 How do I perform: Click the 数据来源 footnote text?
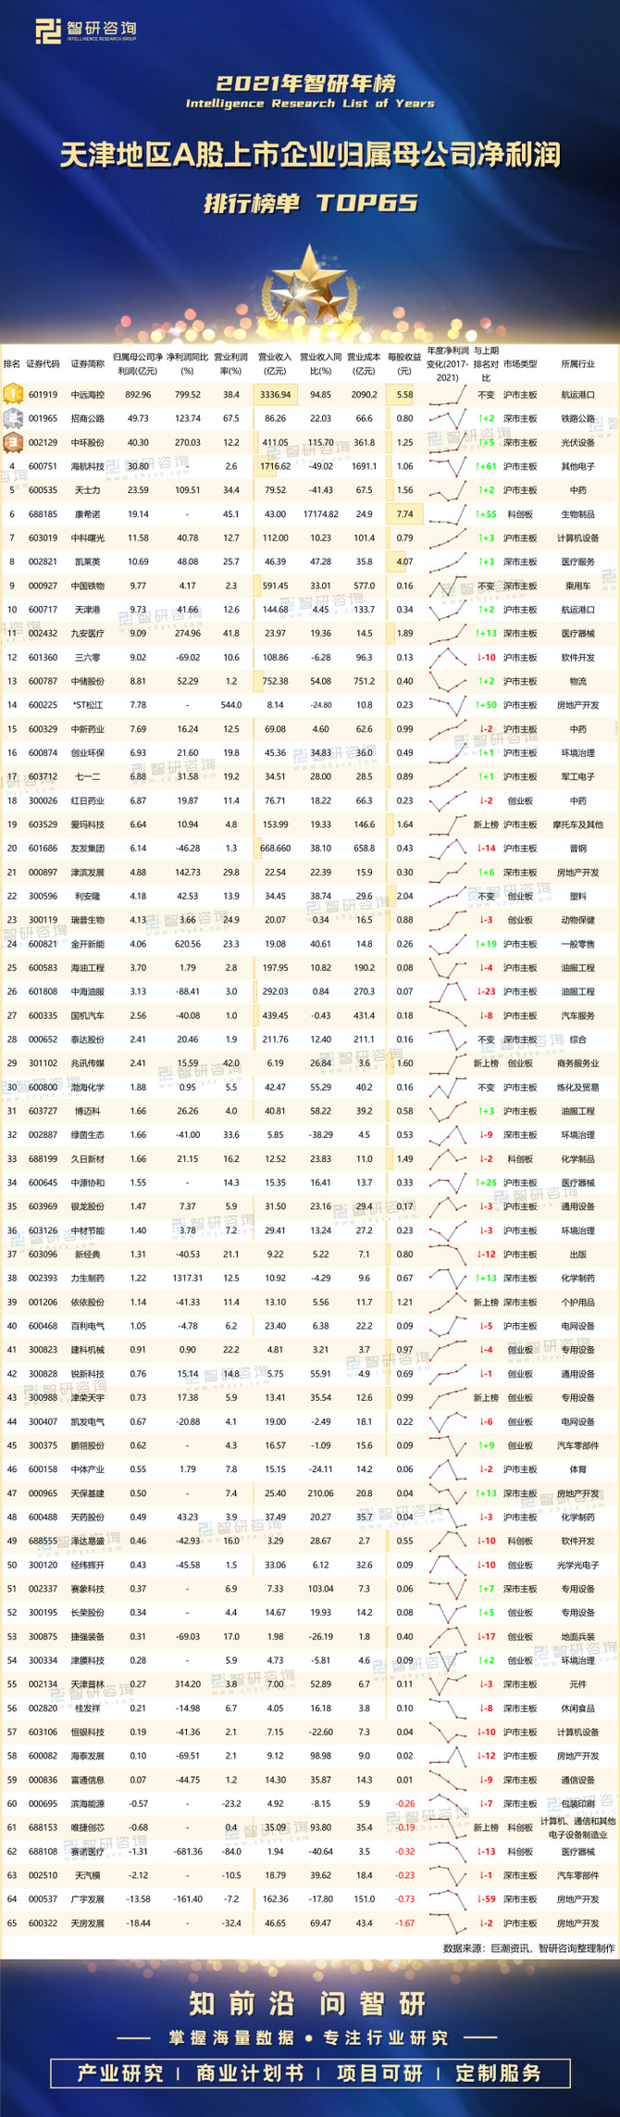528,1949
